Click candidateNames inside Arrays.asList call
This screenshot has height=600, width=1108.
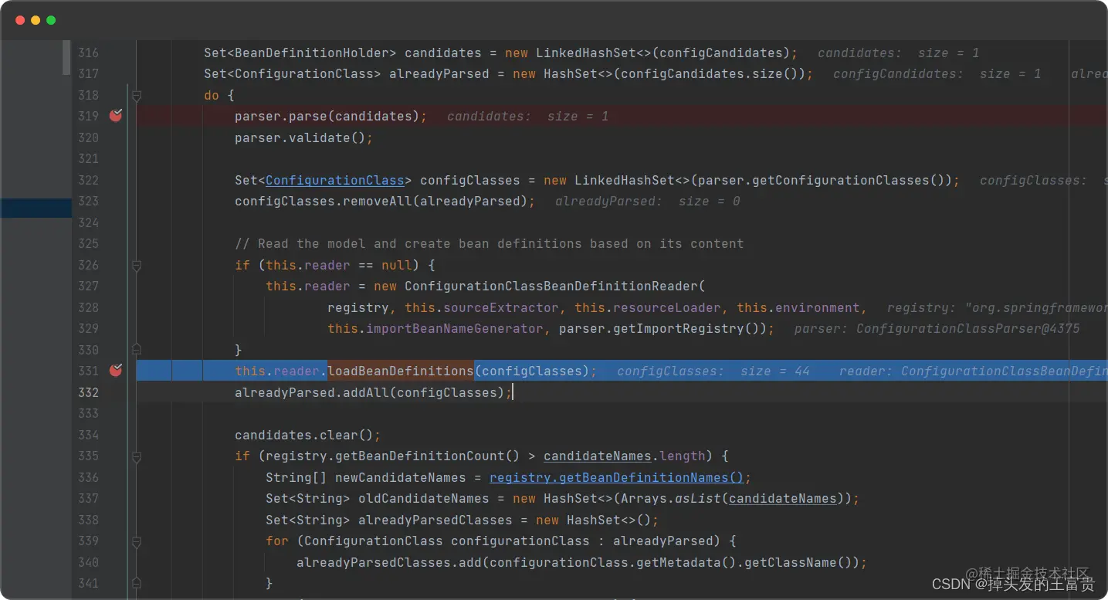click(x=782, y=498)
